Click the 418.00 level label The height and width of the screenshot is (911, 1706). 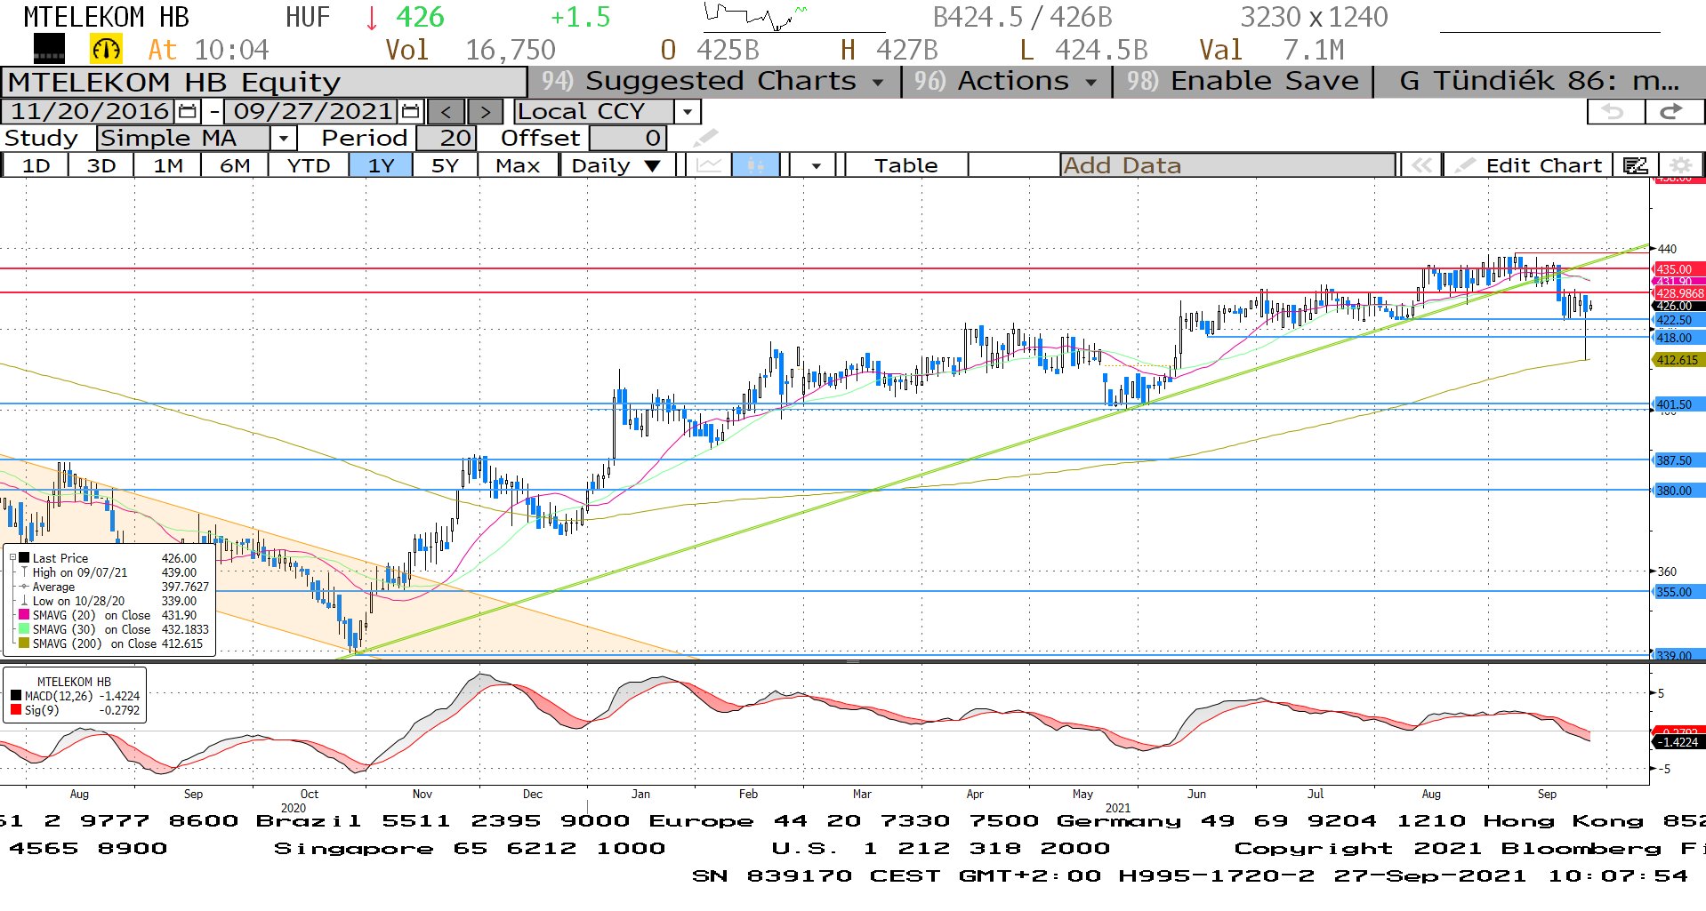coord(1678,338)
